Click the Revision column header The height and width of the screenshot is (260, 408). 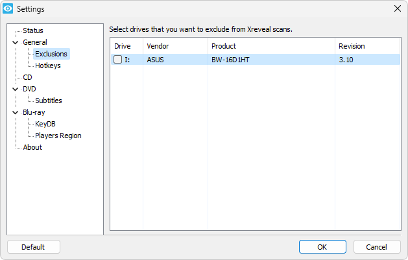tap(367, 46)
